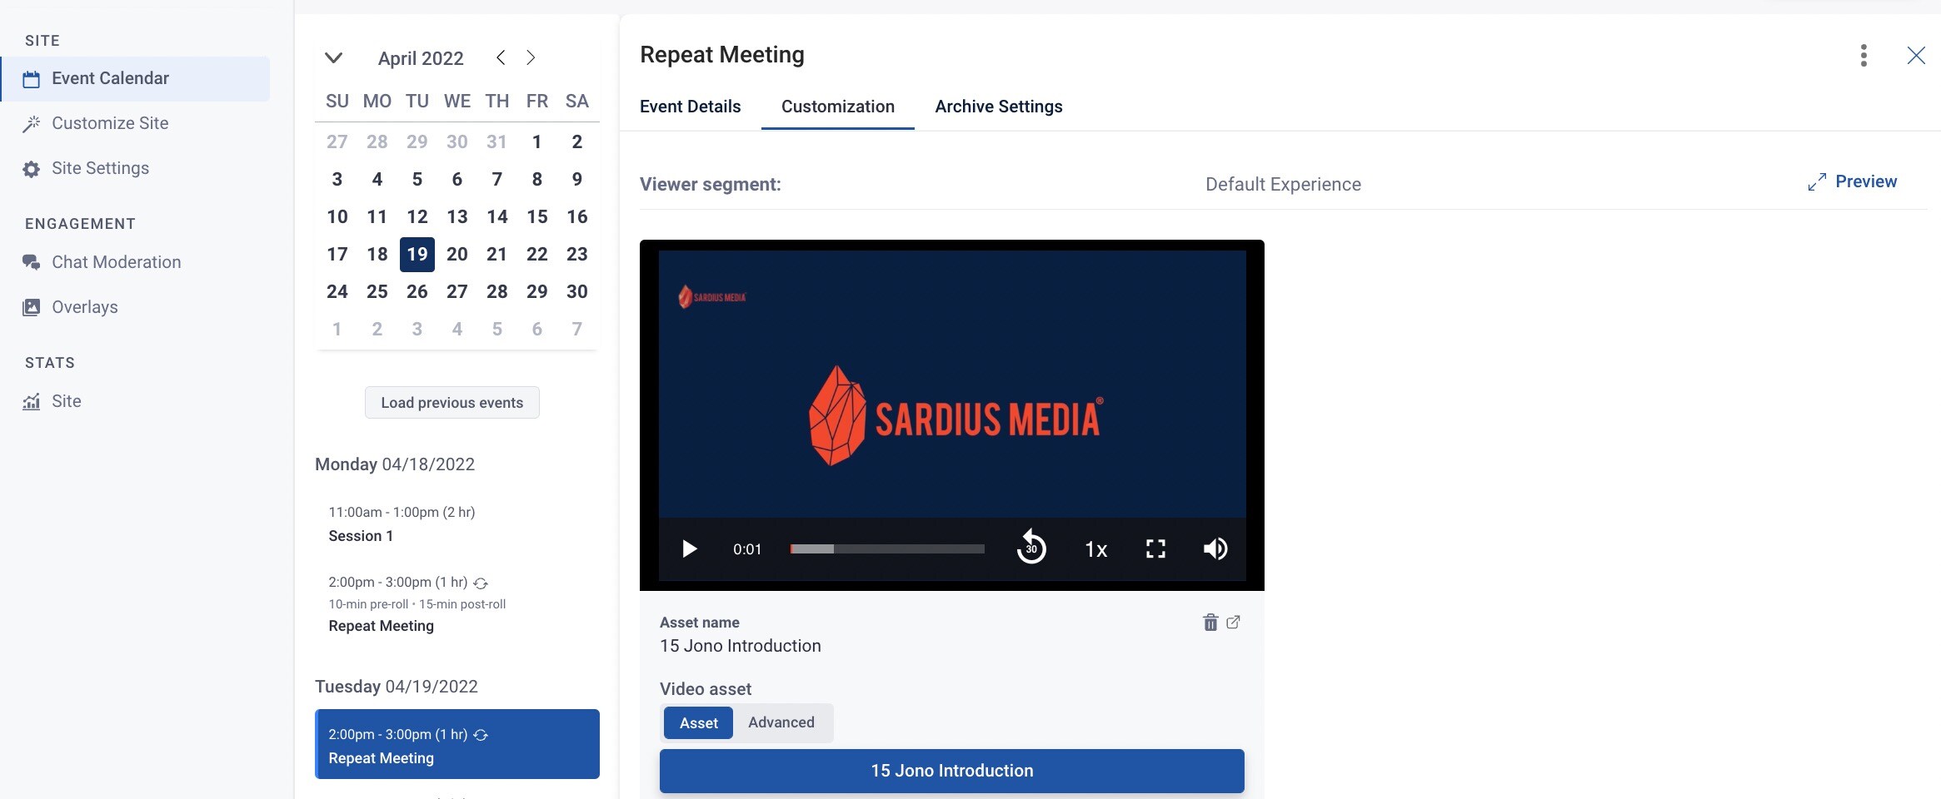Open the Preview link
The image size is (1941, 799).
pyautogui.click(x=1853, y=181)
